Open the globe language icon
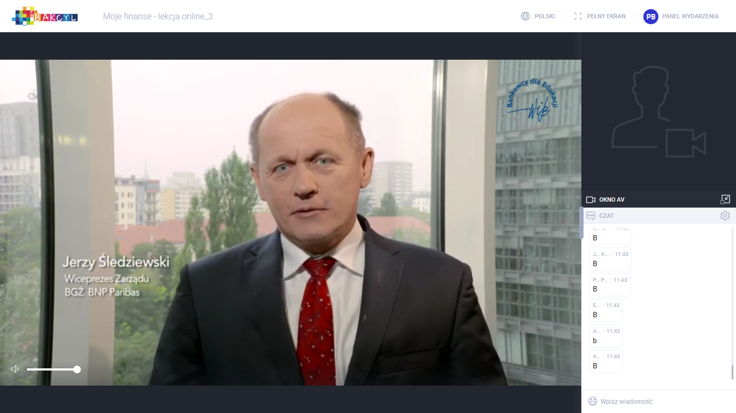The height and width of the screenshot is (413, 736). [525, 16]
